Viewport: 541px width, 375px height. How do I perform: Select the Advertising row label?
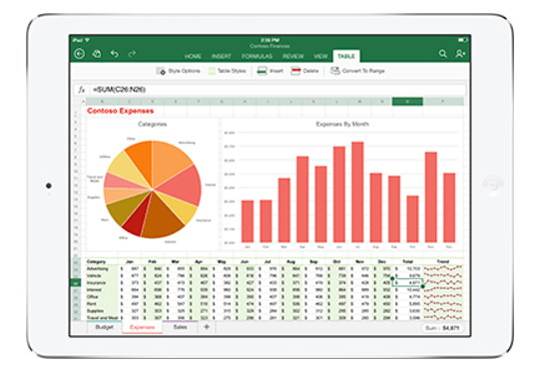[98, 268]
